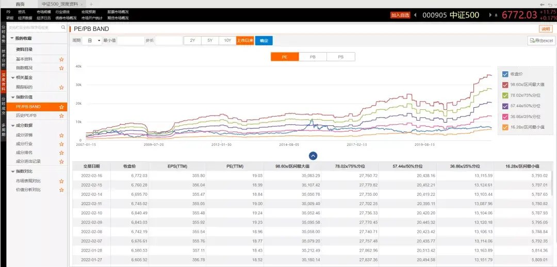Collapse chart with blue circular arrow
The width and height of the screenshot is (557, 267).
(x=313, y=156)
